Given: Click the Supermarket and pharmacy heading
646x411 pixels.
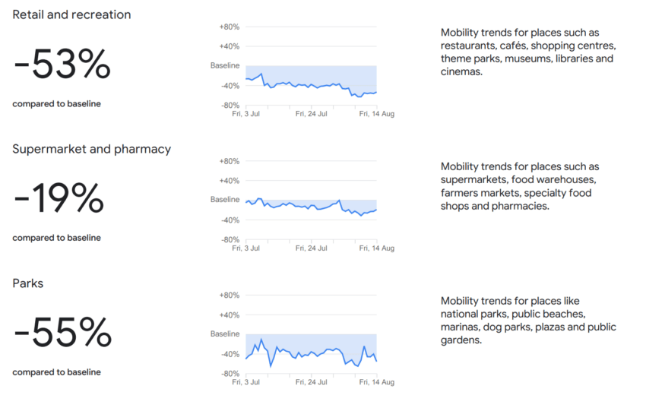Looking at the screenshot, I should pos(91,149).
